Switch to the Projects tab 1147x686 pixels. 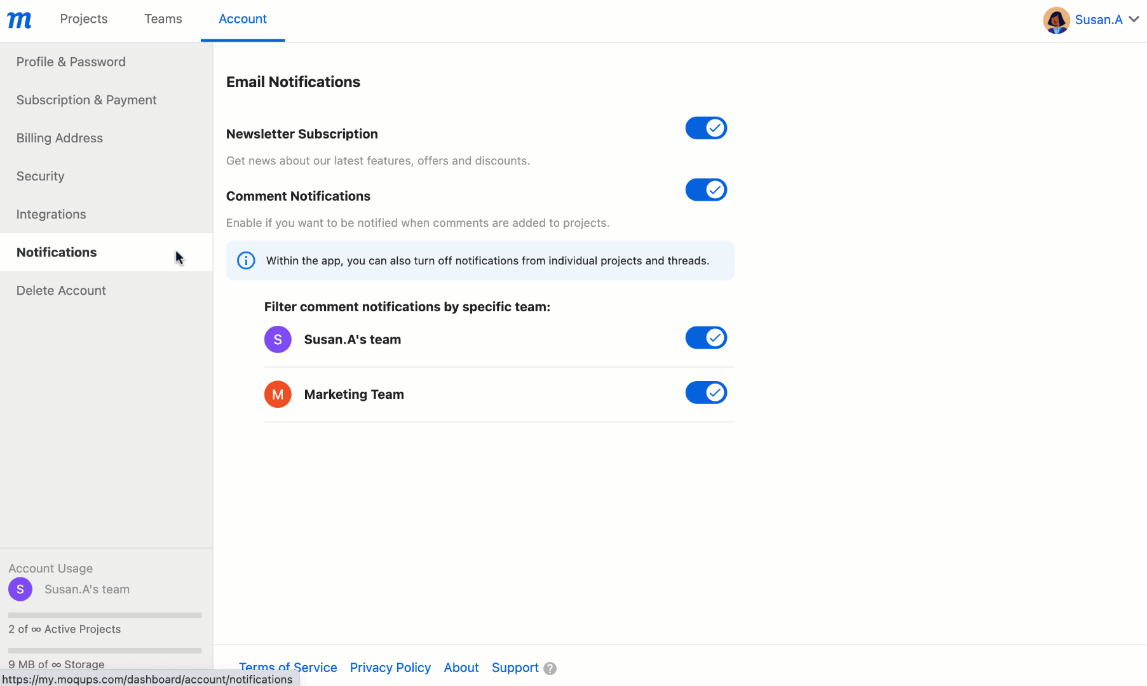pos(83,18)
